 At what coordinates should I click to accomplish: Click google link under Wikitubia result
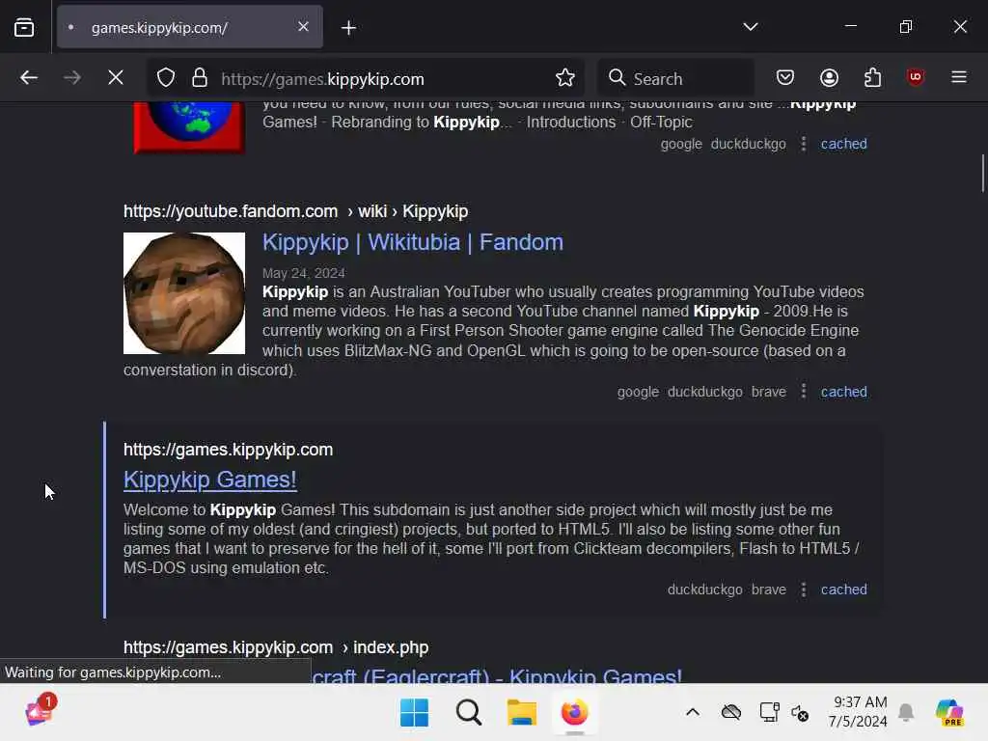pyautogui.click(x=638, y=392)
